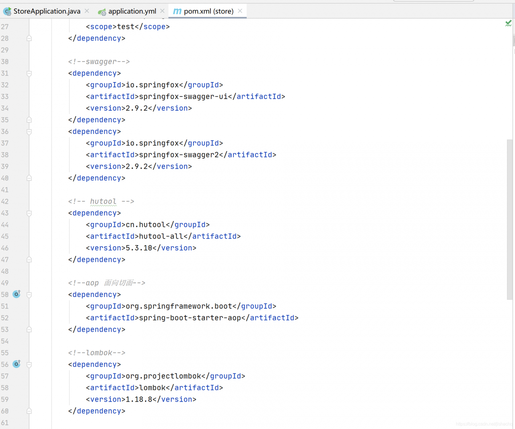Viewport: 515px width, 429px height.
Task: Open the application.yml editor tab
Action: [x=132, y=11]
